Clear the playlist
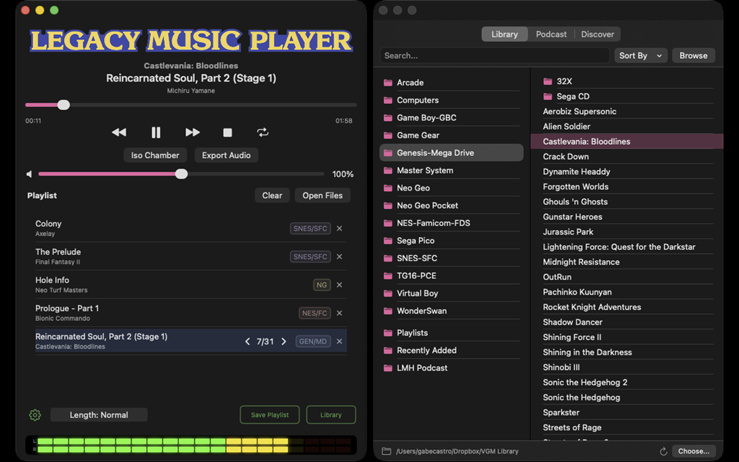This screenshot has height=462, width=739. coord(272,195)
